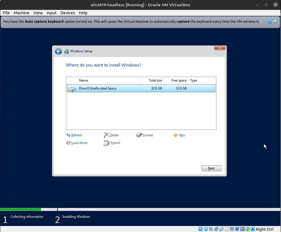Click the Extend partition option
281x232 pixels.
(x=115, y=143)
